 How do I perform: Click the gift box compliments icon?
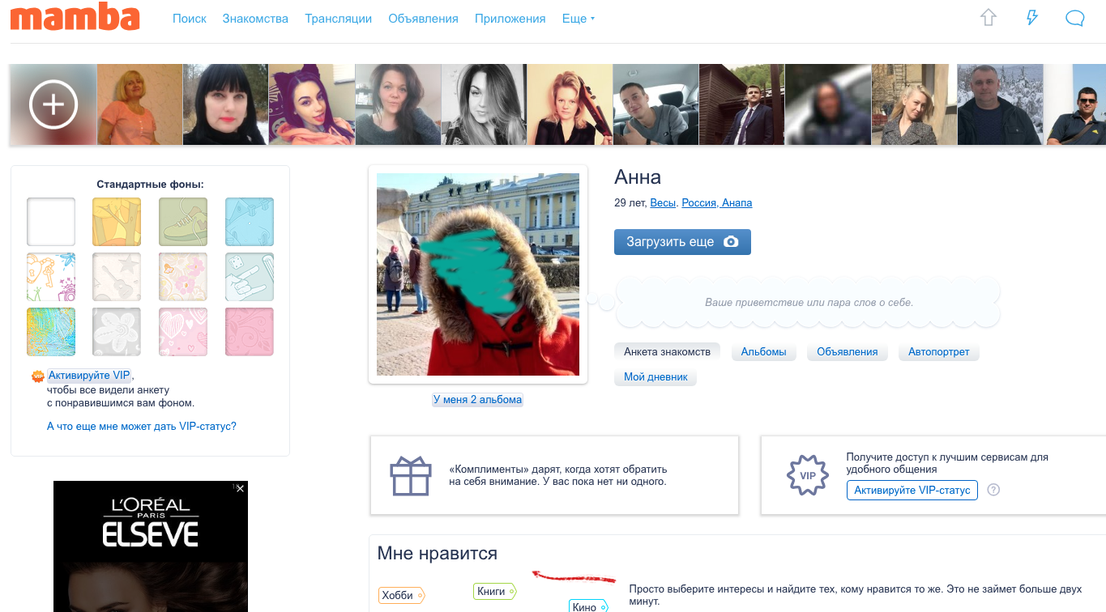pyautogui.click(x=411, y=475)
